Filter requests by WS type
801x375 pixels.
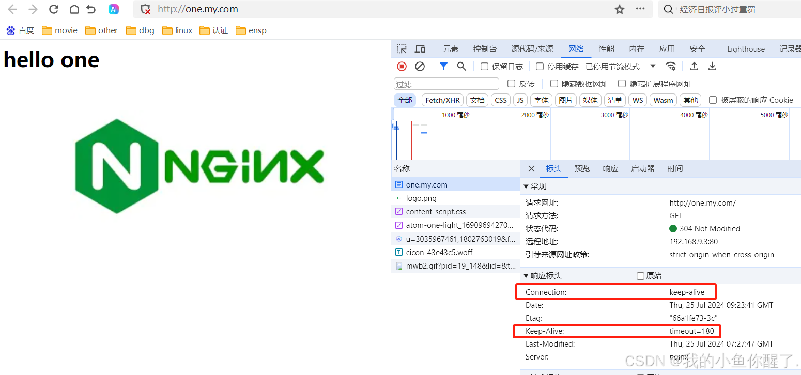638,100
